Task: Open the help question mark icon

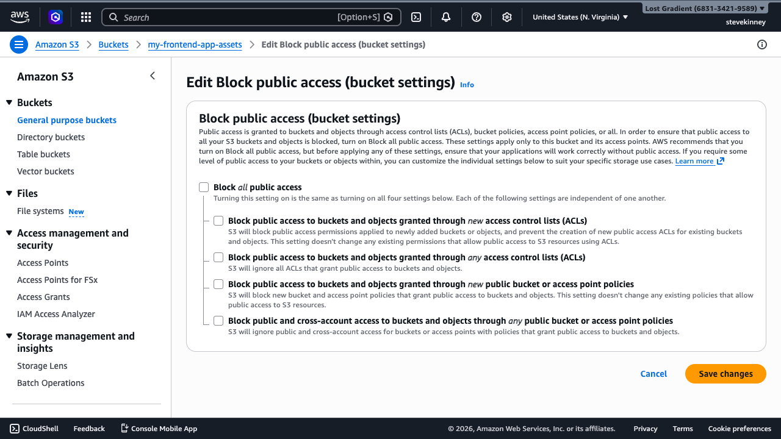Action: [x=477, y=17]
